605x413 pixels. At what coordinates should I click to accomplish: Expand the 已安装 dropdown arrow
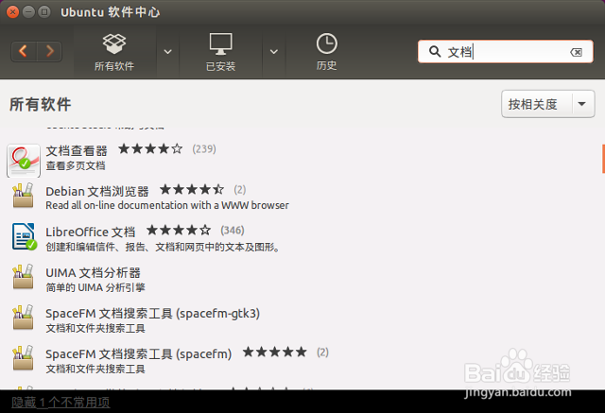click(273, 52)
